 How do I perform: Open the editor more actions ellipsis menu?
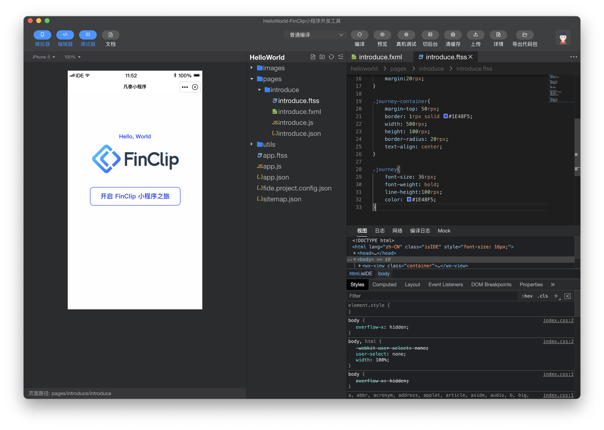pos(573,57)
